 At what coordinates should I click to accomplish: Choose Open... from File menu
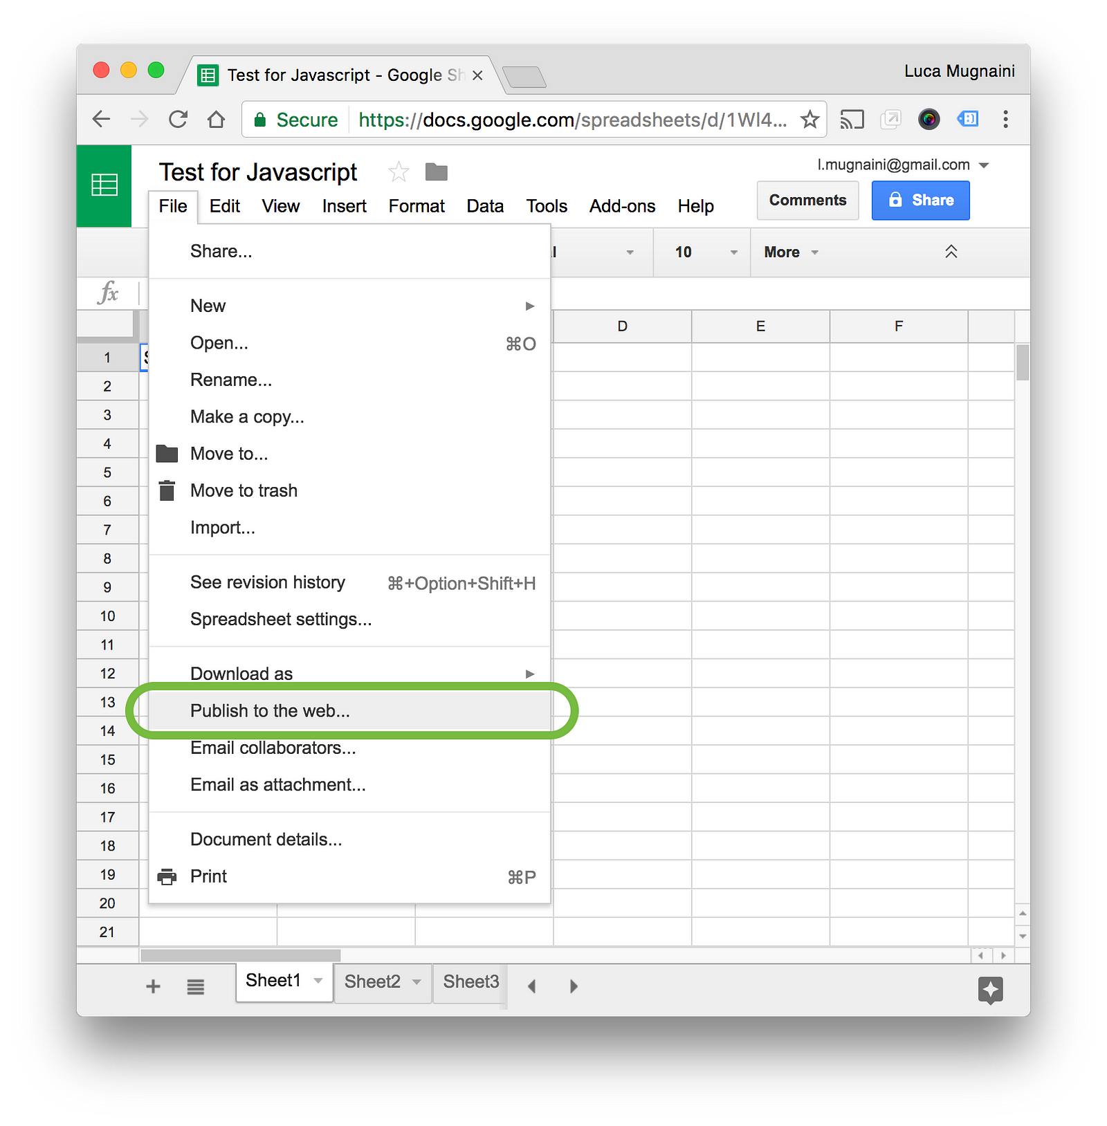[x=349, y=343]
